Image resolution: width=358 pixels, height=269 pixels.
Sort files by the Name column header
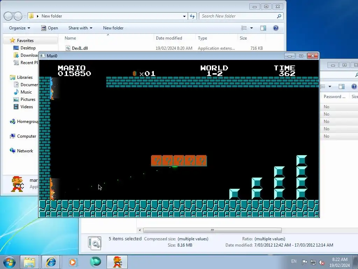[x=70, y=38]
